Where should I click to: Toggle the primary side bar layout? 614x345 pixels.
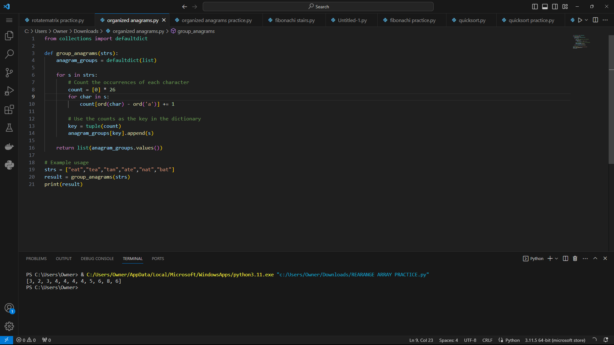pyautogui.click(x=535, y=6)
